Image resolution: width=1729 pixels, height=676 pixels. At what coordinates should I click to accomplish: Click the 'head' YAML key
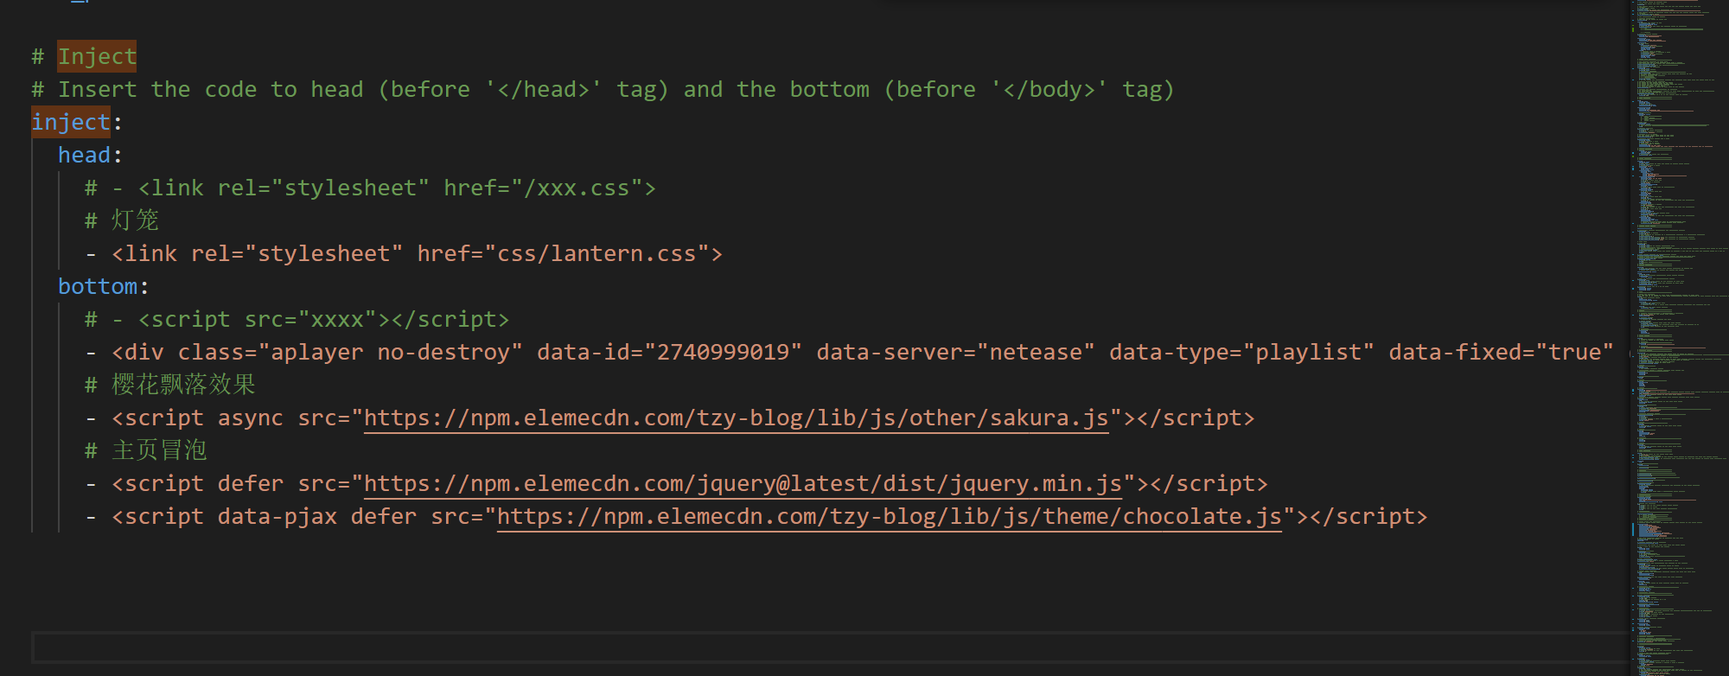(84, 156)
